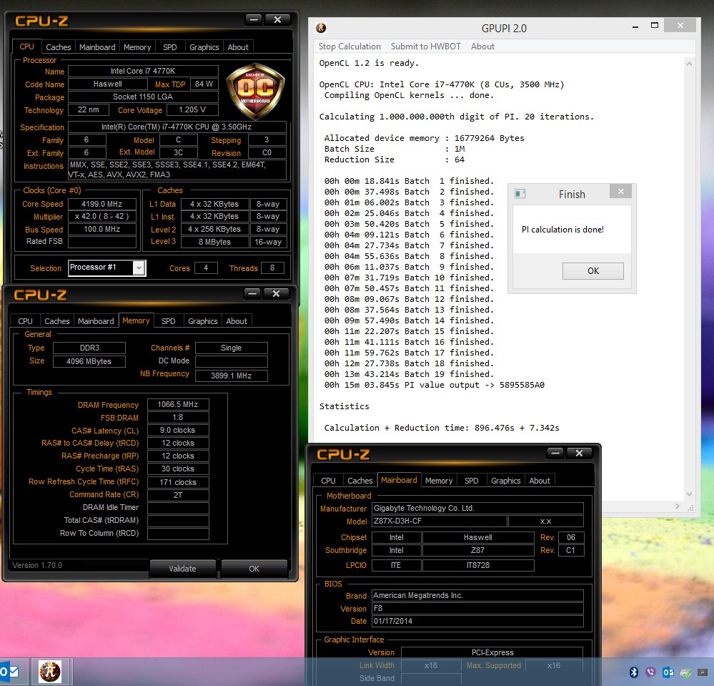Click the DRAM Frequency 1066.5 MHz value
Image resolution: width=714 pixels, height=686 pixels.
(178, 404)
